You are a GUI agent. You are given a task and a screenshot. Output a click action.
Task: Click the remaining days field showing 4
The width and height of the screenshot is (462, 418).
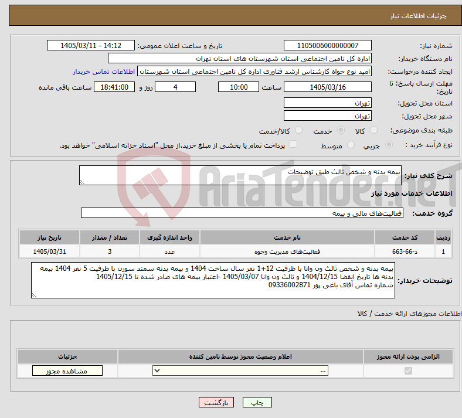(x=175, y=87)
